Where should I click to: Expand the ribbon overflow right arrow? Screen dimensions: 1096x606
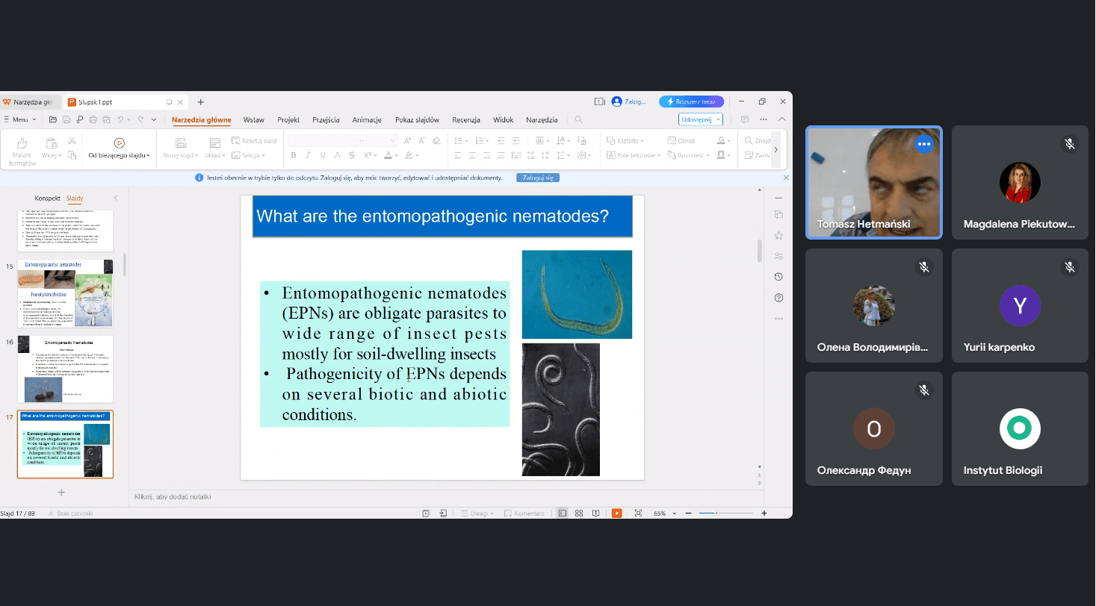coord(775,149)
